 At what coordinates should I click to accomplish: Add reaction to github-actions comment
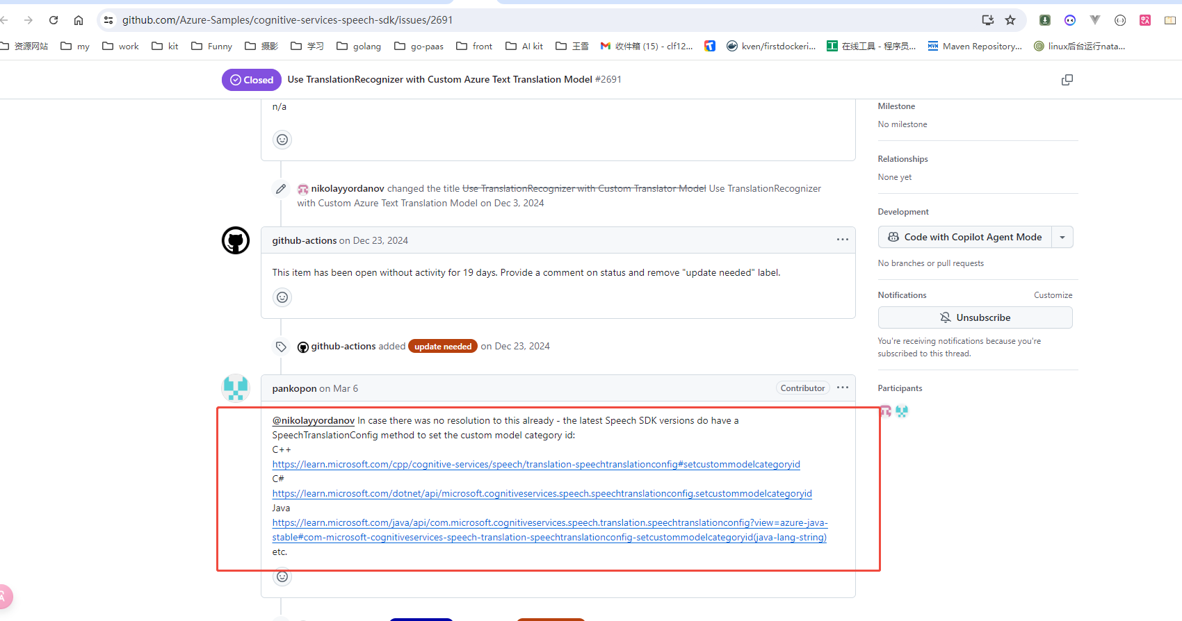(282, 297)
